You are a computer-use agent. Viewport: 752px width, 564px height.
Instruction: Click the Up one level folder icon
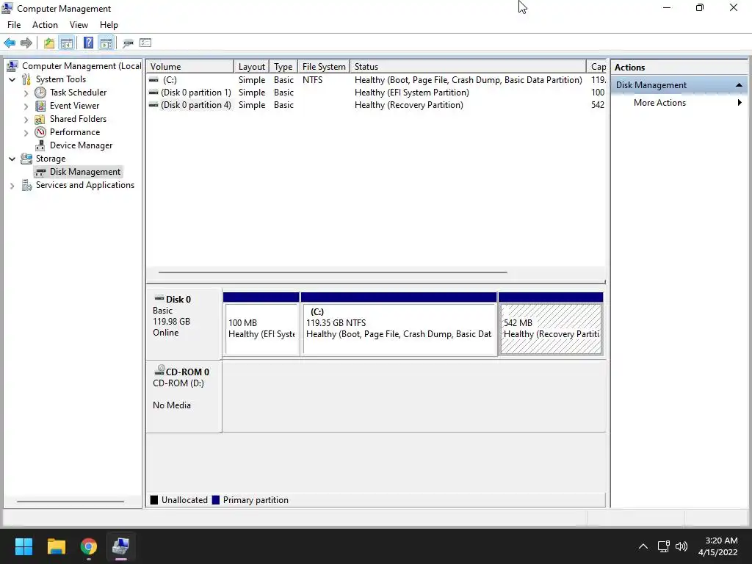tap(49, 43)
